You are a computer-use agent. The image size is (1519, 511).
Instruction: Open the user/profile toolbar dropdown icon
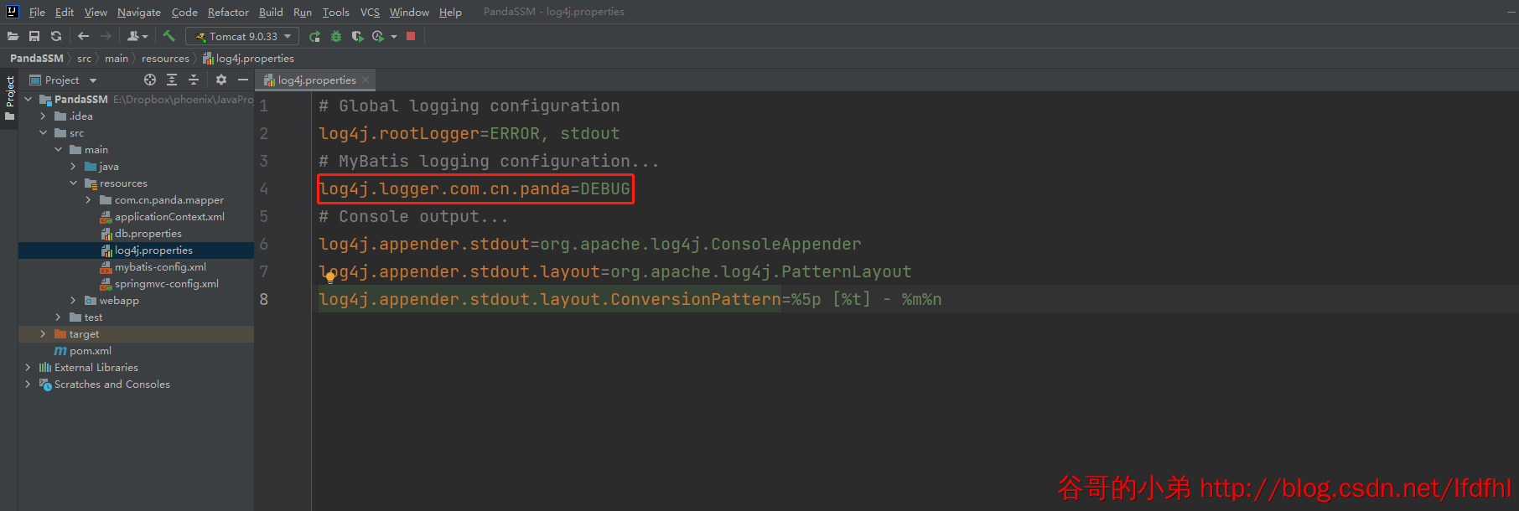pos(137,36)
